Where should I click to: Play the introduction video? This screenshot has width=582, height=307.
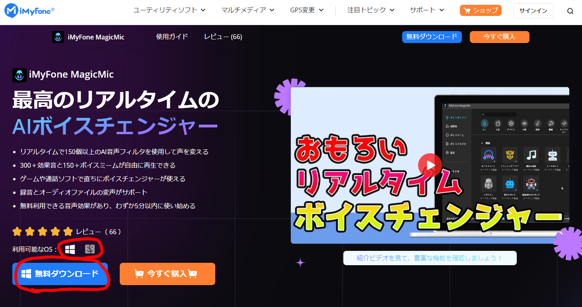[430, 165]
